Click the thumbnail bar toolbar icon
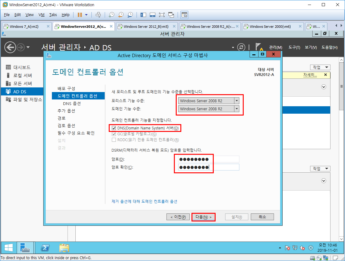 pos(153,15)
